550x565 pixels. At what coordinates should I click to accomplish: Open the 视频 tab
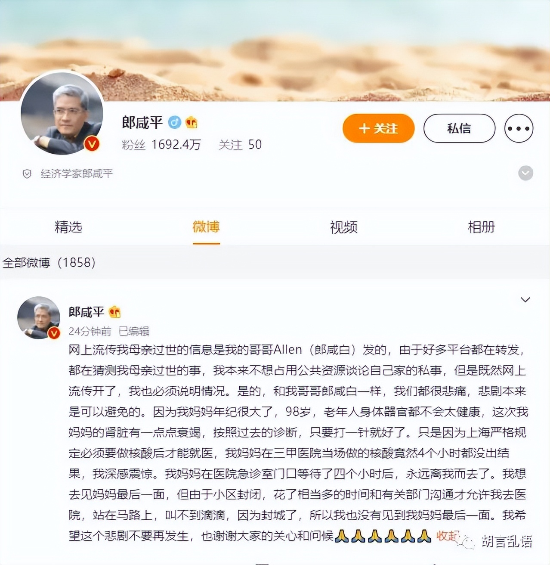point(344,227)
